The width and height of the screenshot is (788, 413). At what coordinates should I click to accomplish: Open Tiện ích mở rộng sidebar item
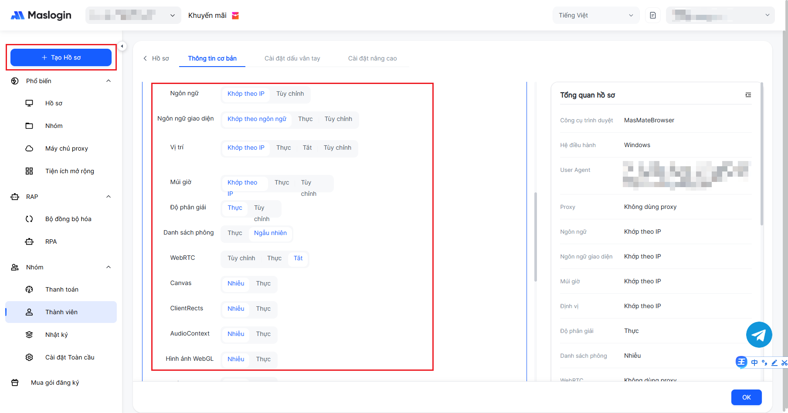click(x=69, y=171)
